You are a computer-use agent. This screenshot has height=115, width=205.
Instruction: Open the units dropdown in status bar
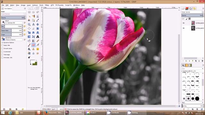55,109
